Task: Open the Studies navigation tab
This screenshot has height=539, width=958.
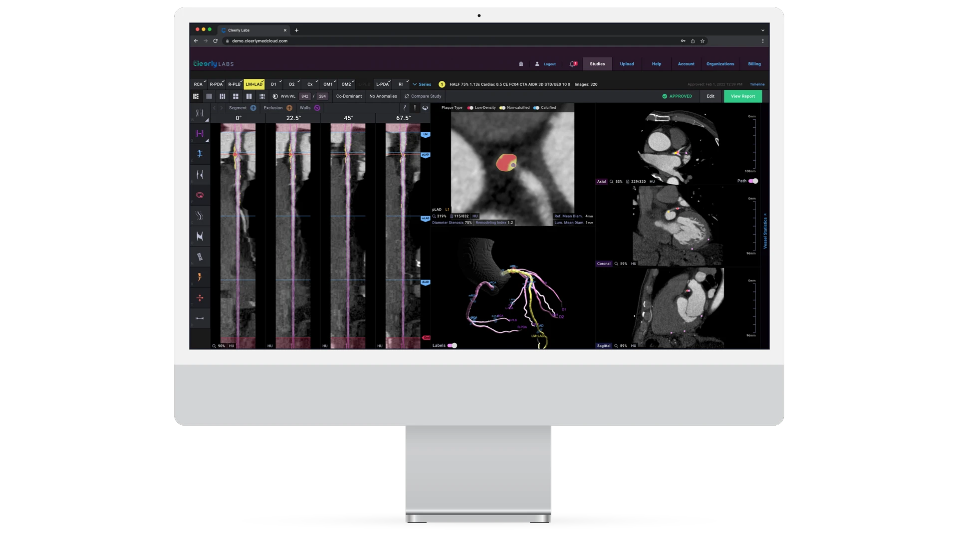Action: tap(597, 64)
